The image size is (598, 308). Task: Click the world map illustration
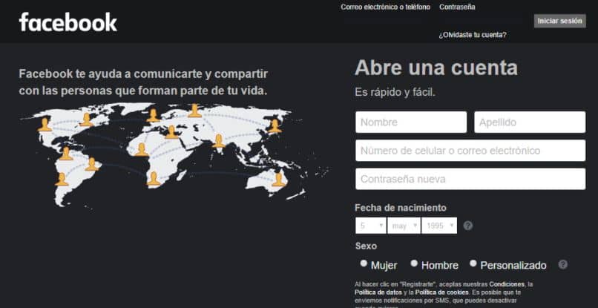point(174,154)
